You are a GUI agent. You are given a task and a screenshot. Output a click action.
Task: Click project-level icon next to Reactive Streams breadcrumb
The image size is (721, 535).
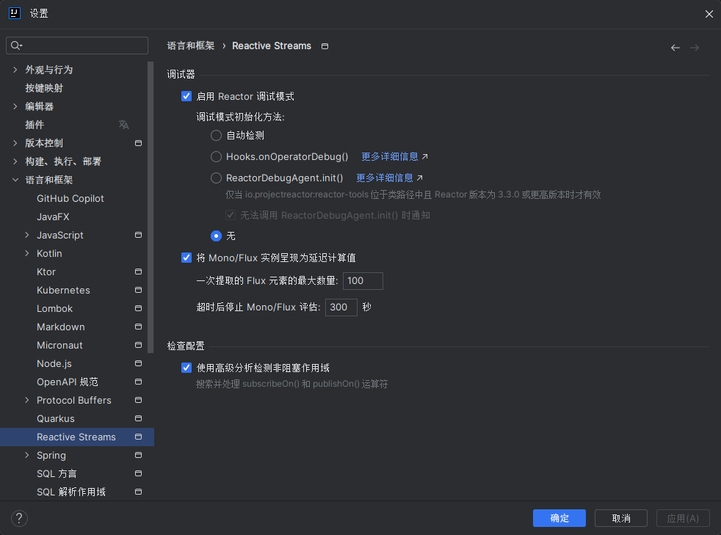pyautogui.click(x=325, y=46)
